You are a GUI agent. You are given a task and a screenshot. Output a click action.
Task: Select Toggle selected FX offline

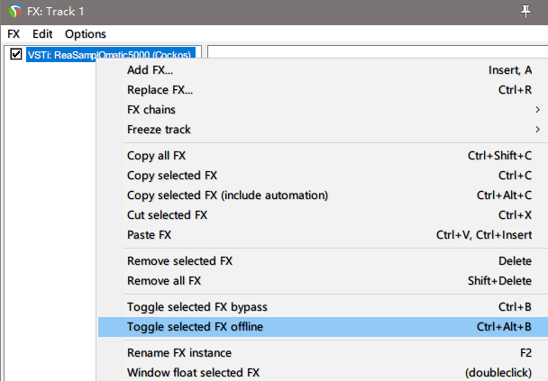(x=323, y=327)
